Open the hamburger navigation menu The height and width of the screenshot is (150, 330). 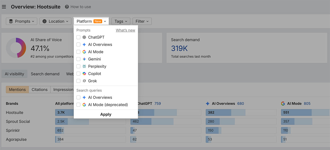tap(4, 7)
